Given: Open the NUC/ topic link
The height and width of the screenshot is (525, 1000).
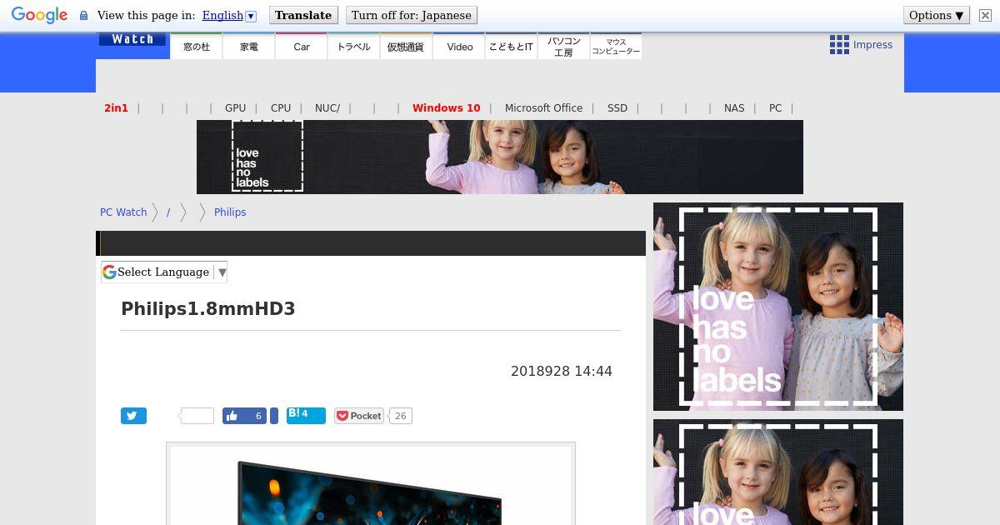Looking at the screenshot, I should 327,107.
